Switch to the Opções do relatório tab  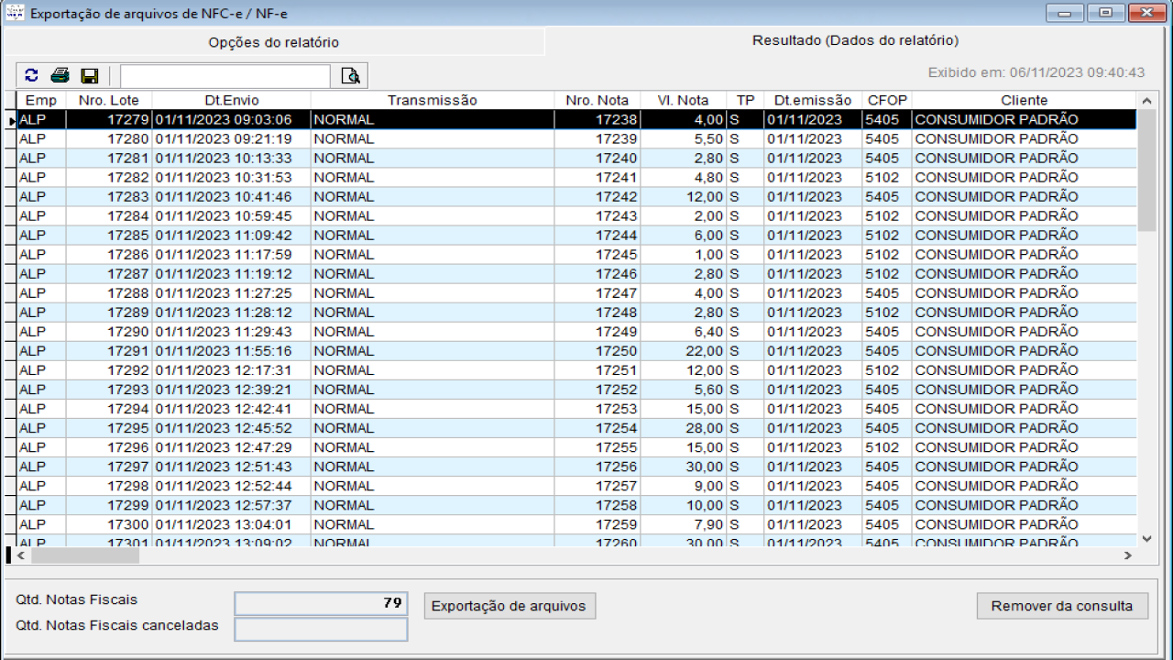pyautogui.click(x=273, y=42)
